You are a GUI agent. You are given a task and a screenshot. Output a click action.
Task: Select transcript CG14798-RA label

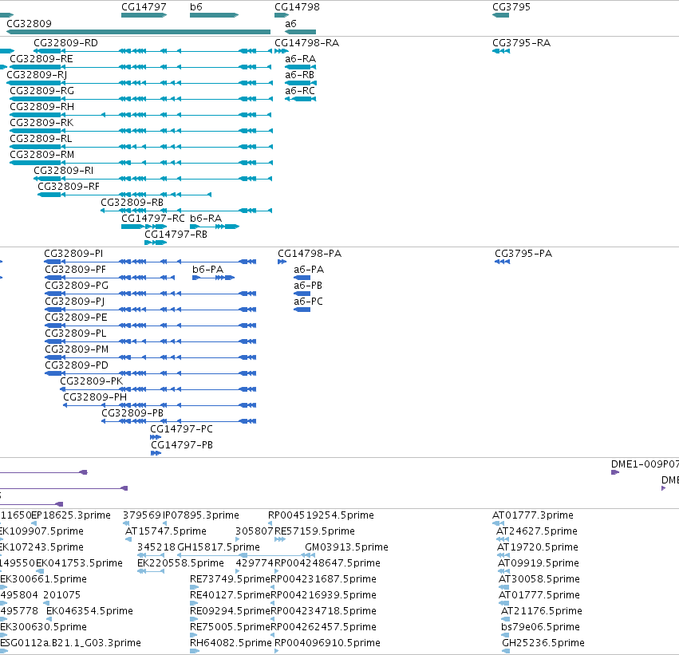306,43
